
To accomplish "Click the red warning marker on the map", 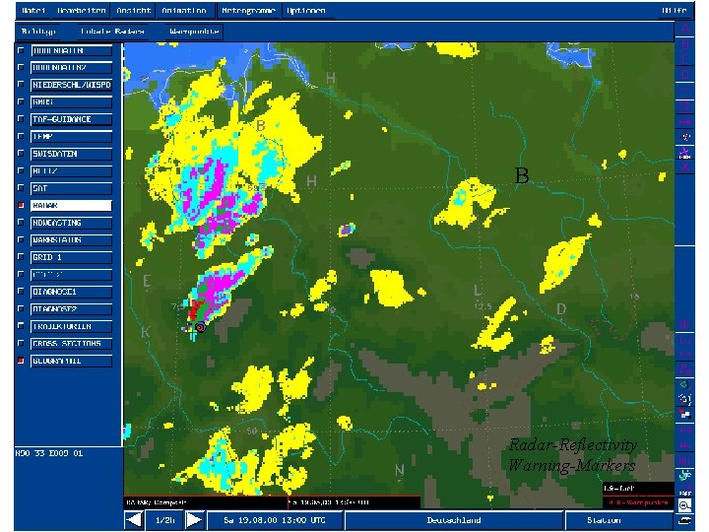I will point(200,327).
